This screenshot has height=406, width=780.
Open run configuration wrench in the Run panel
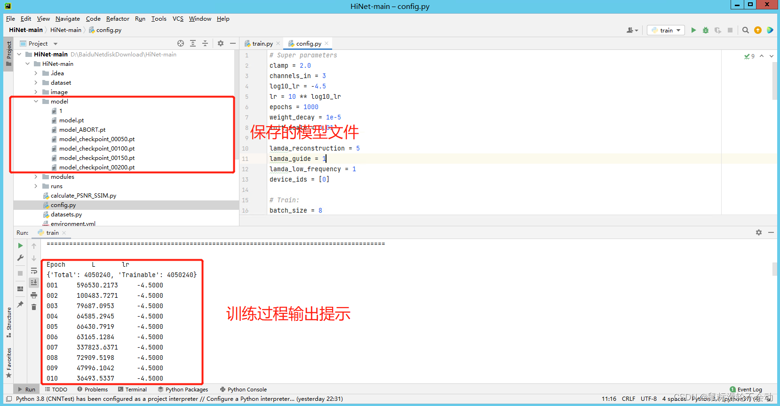pyautogui.click(x=20, y=258)
